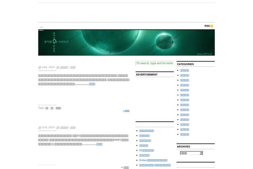Open the list link starting with '08'
Viewport: 253px width, 169px height.
pyautogui.click(x=146, y=150)
